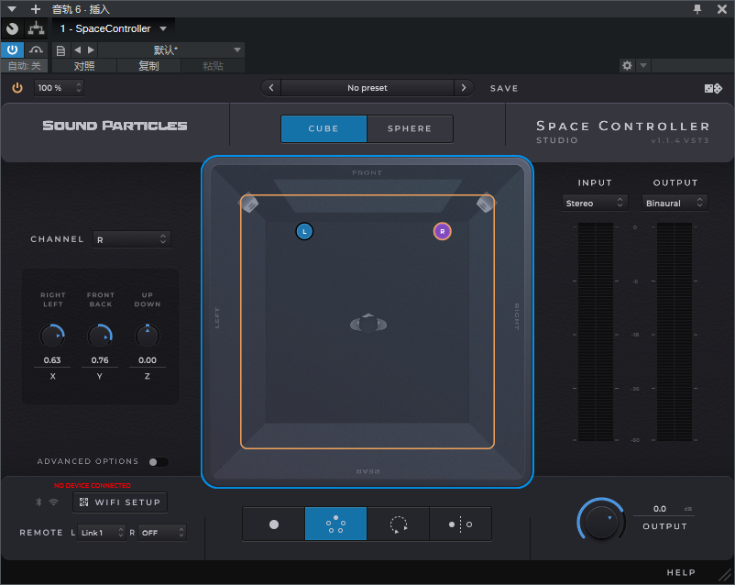Click the listener head icon in cube

368,324
